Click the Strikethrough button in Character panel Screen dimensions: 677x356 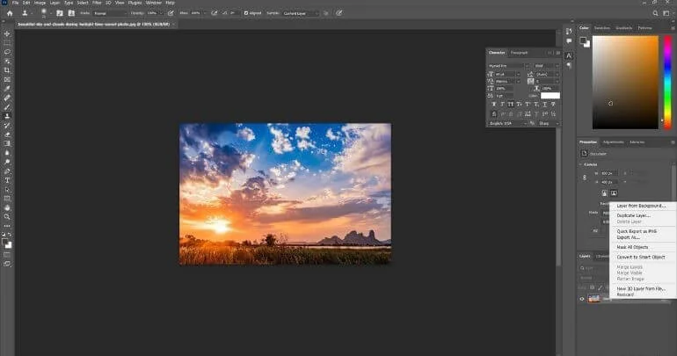coord(553,105)
